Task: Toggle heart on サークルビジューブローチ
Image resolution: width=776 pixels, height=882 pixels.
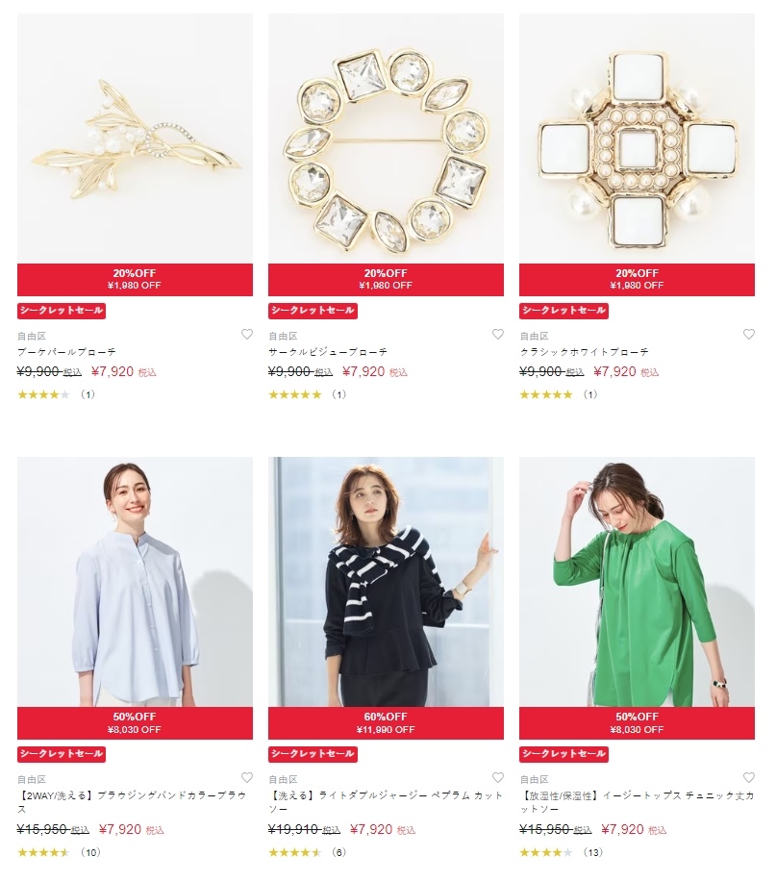Action: point(498,334)
